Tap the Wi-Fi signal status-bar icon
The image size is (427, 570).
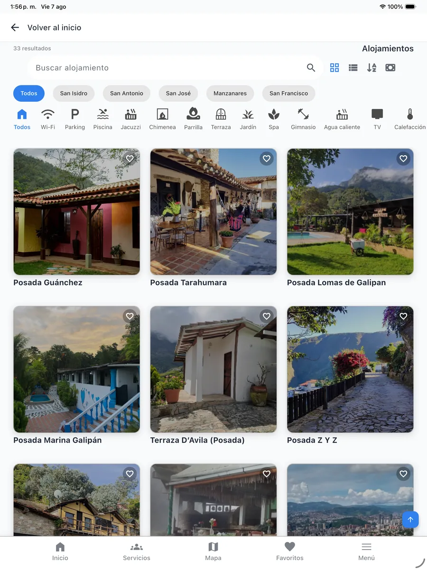coord(382,7)
